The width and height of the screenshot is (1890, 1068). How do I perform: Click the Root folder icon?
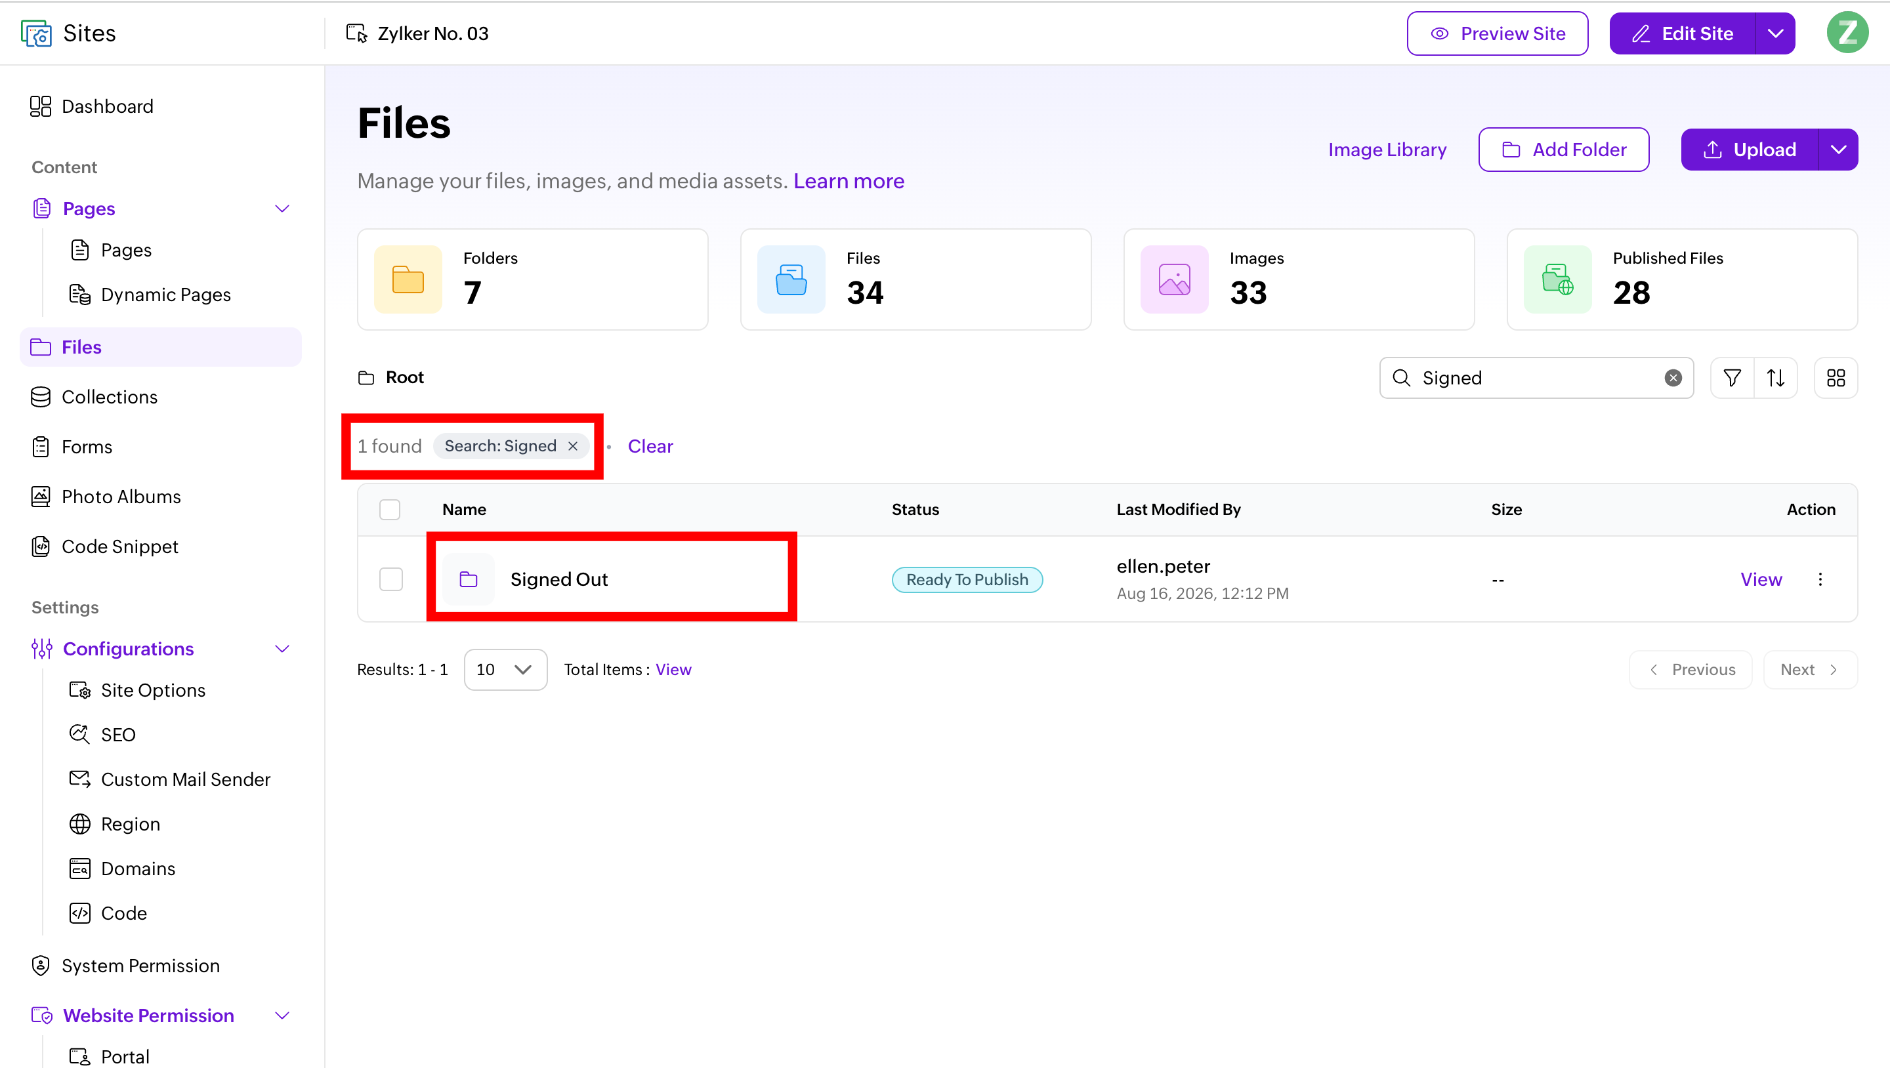click(x=366, y=378)
